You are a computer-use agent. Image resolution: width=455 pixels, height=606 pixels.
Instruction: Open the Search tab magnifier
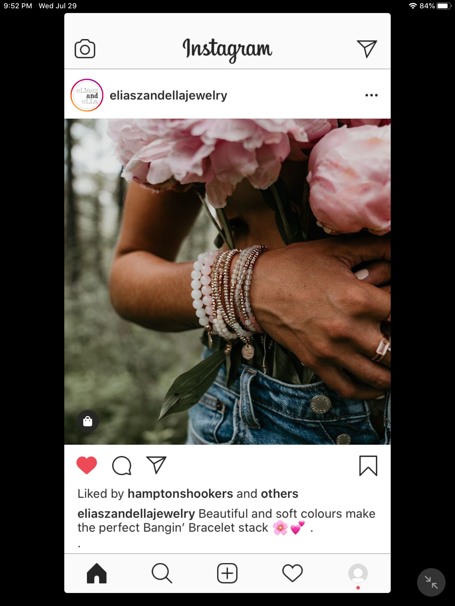click(162, 573)
